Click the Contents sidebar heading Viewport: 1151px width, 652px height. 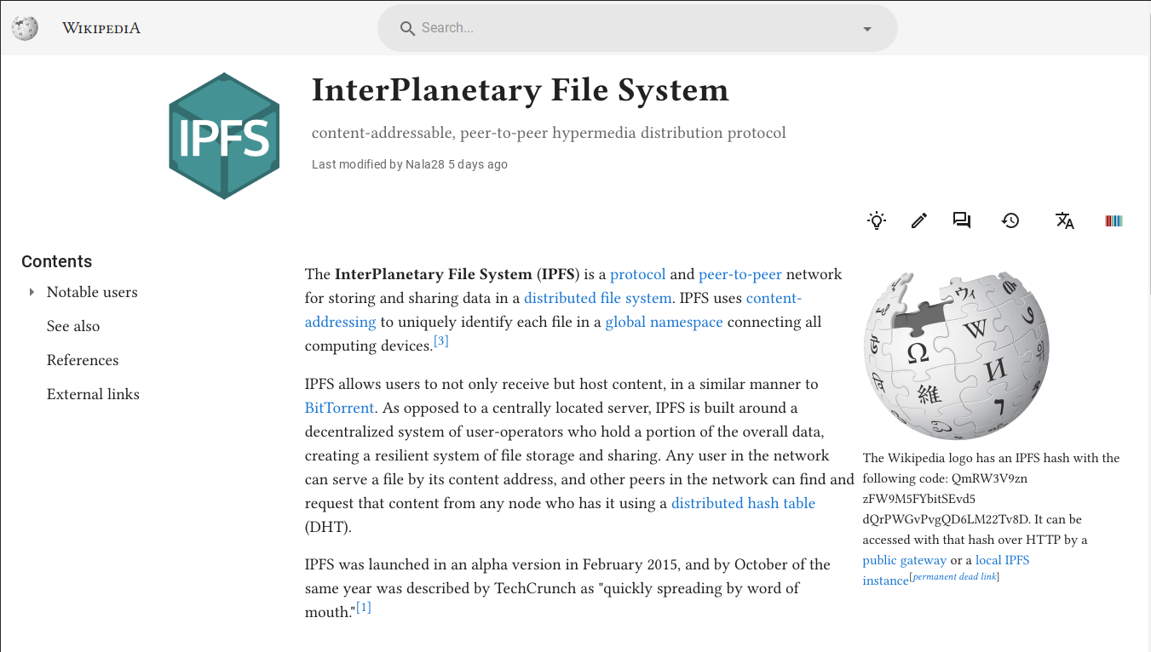click(x=56, y=261)
